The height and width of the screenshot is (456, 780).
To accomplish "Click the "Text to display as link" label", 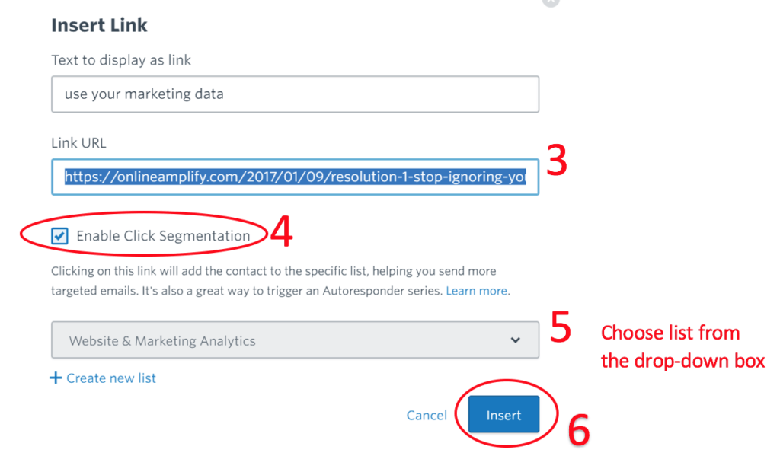I will point(123,59).
